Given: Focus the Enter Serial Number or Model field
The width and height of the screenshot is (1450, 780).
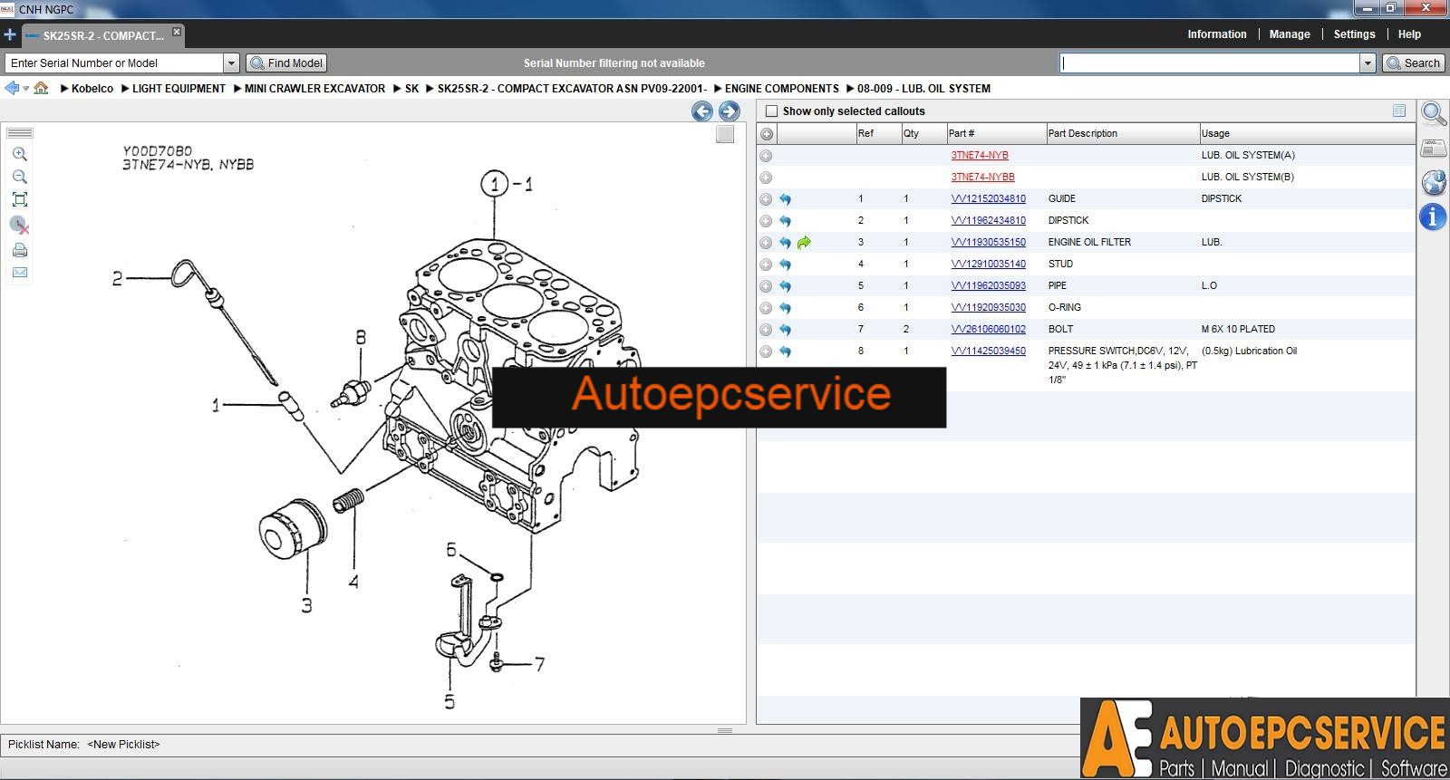Looking at the screenshot, I should coord(114,63).
